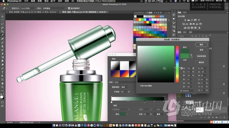Open the sample size 5x5 average dropdown
229x128 pixels.
tap(28, 8)
